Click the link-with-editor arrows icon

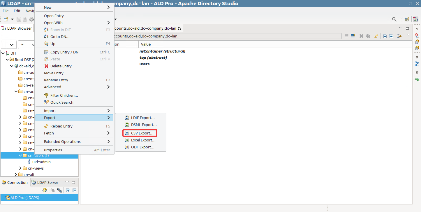[x=399, y=36]
